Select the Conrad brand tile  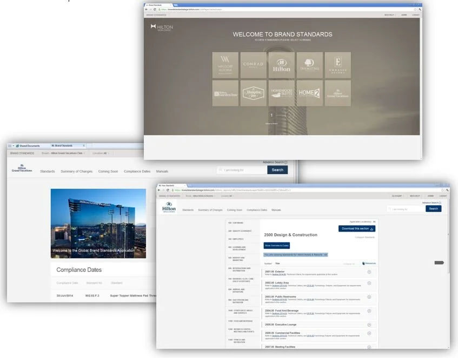coord(253,65)
